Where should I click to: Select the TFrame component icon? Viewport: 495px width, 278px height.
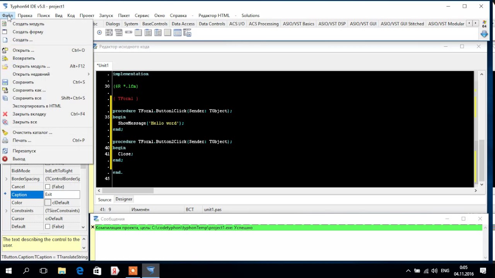pyautogui.click(x=178, y=33)
